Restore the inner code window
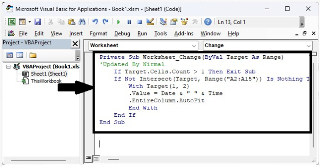The width and height of the screenshot is (320, 167). point(305,33)
